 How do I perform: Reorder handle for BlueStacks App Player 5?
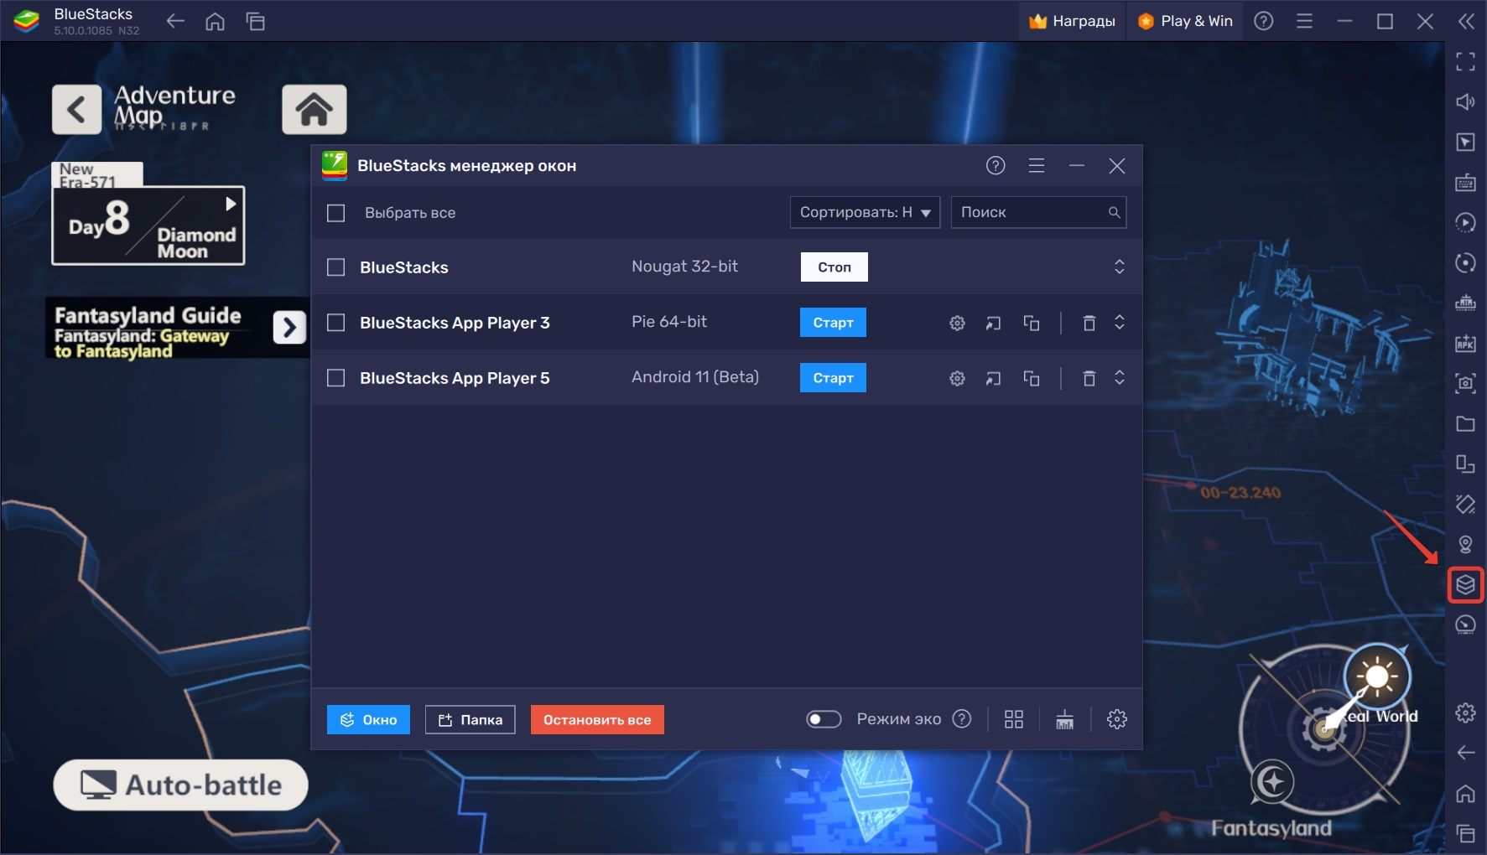pyautogui.click(x=1119, y=377)
